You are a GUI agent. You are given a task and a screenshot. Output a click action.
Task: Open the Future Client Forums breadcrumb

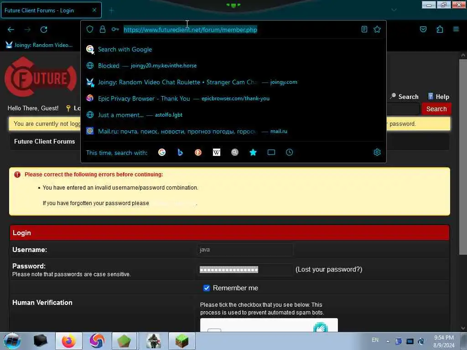(x=45, y=141)
